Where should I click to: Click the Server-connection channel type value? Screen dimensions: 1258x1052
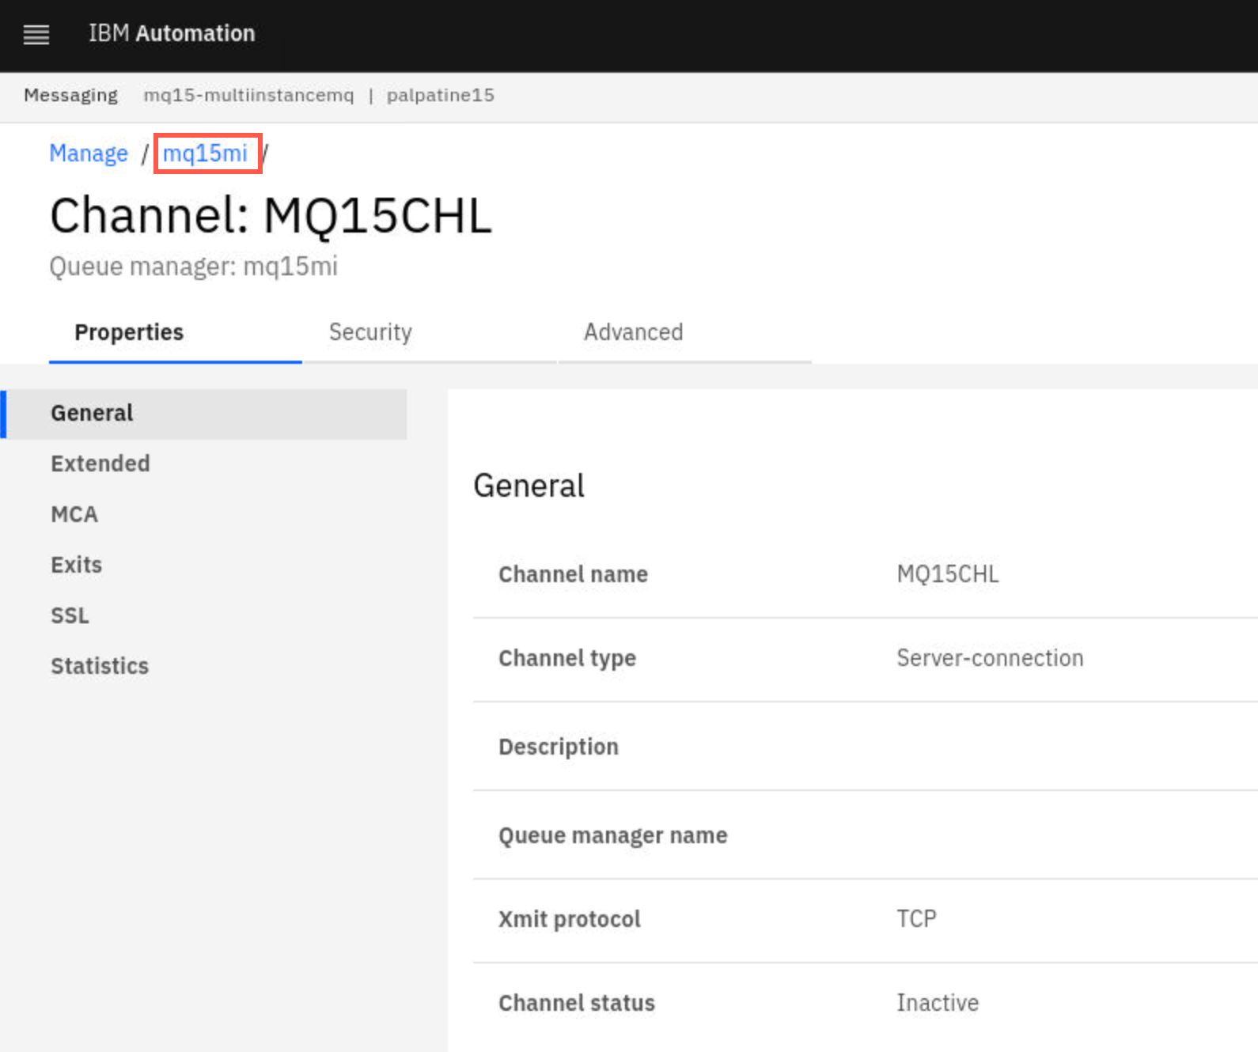[991, 658]
